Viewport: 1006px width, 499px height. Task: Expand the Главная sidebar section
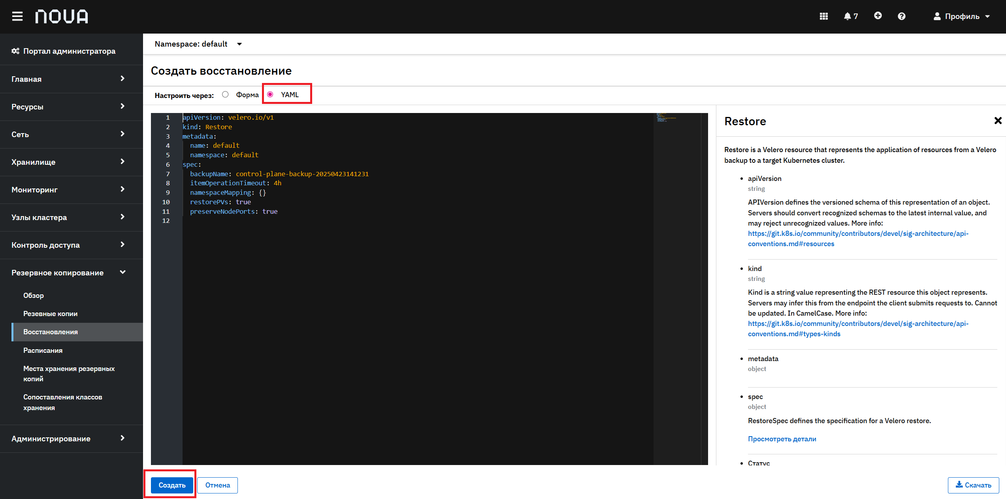tap(71, 79)
